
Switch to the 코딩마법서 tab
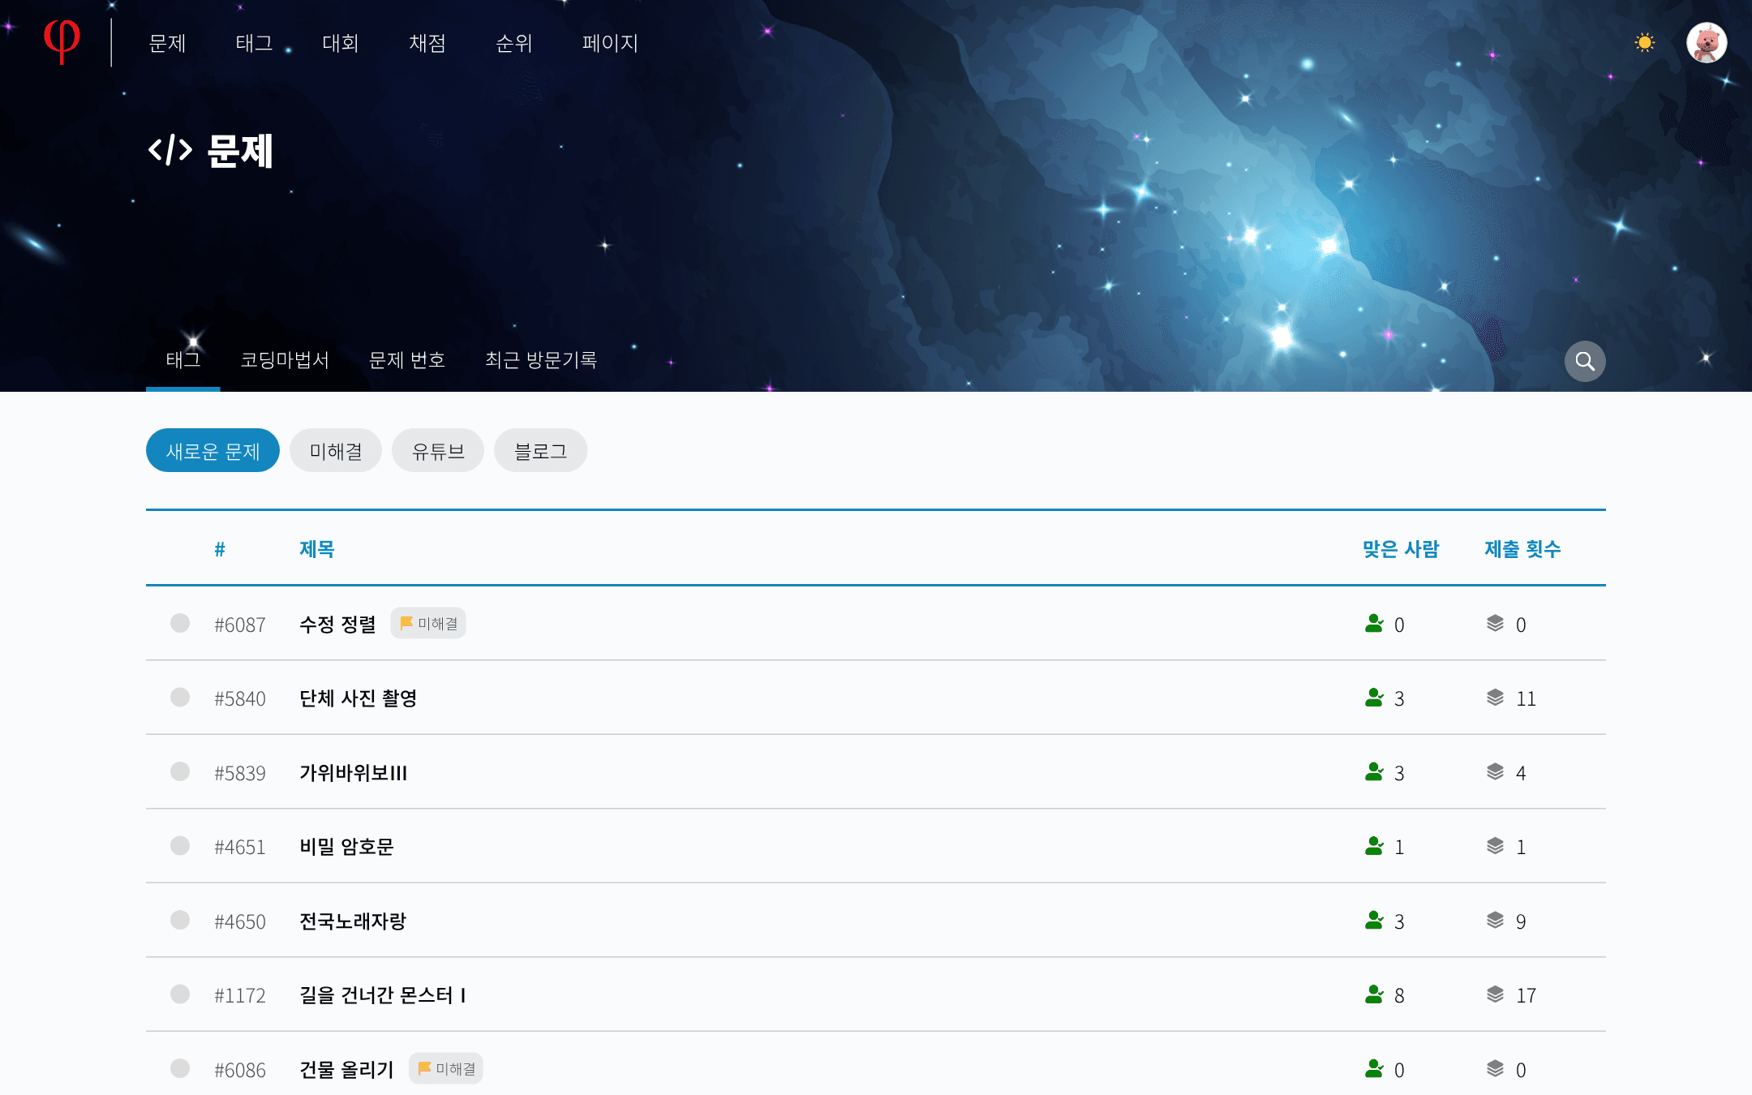pos(285,360)
